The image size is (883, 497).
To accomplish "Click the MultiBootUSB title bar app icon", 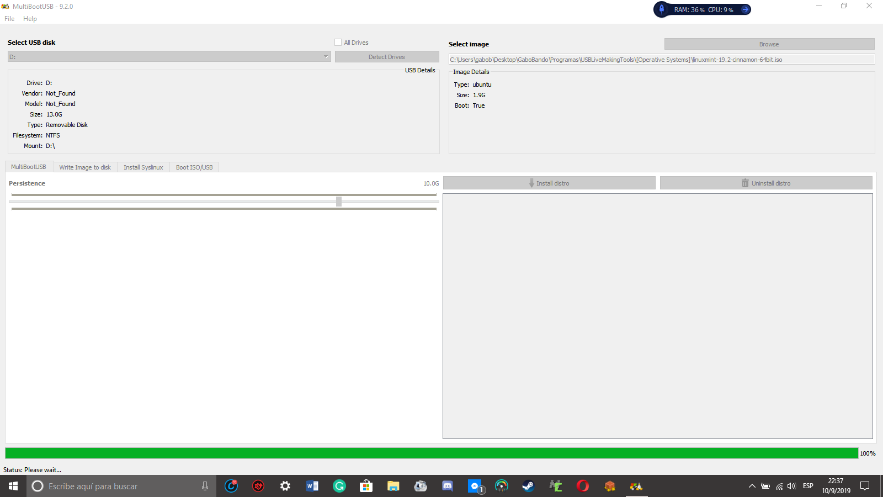I will coord(6,6).
